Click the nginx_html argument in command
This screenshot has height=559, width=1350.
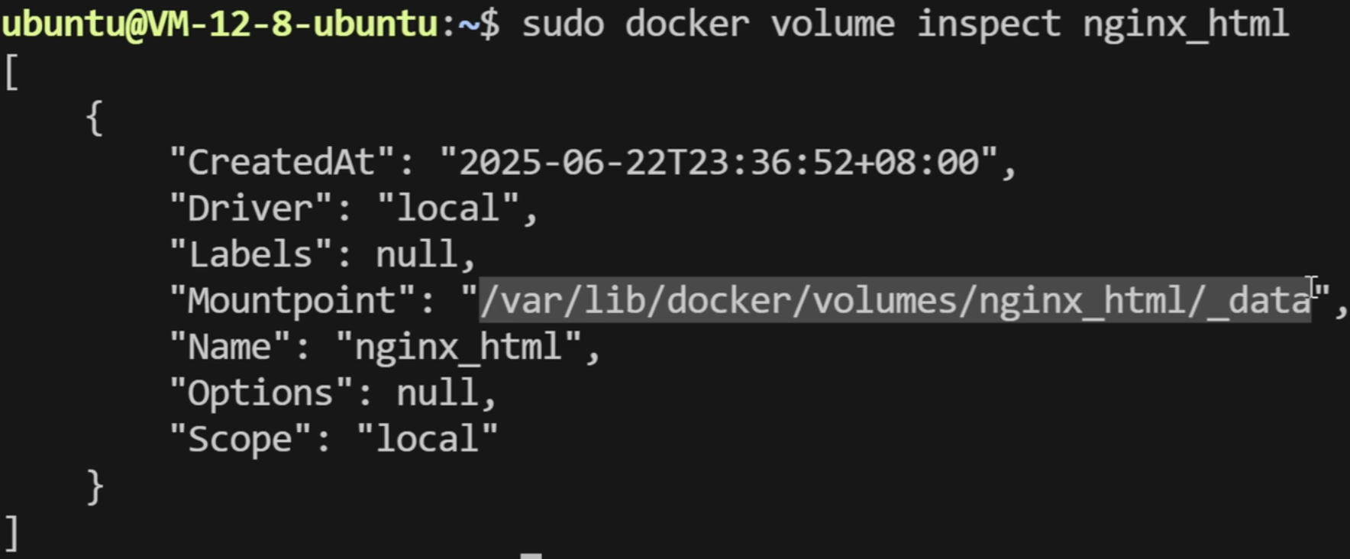(1186, 24)
